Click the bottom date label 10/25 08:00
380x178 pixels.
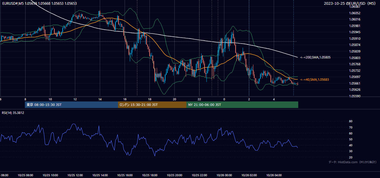pyautogui.click(x=25, y=175)
